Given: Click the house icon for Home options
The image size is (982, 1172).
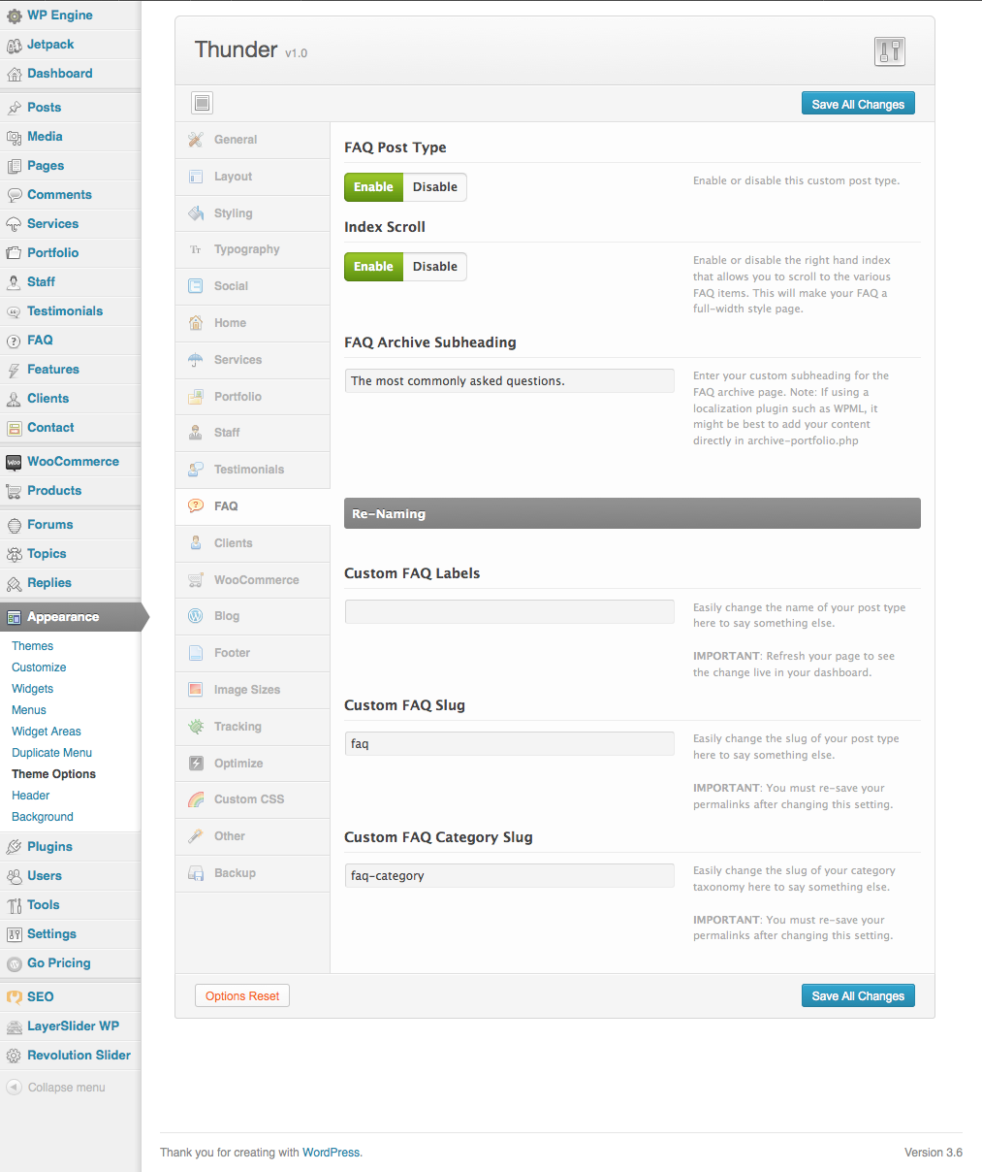Looking at the screenshot, I should [x=196, y=323].
